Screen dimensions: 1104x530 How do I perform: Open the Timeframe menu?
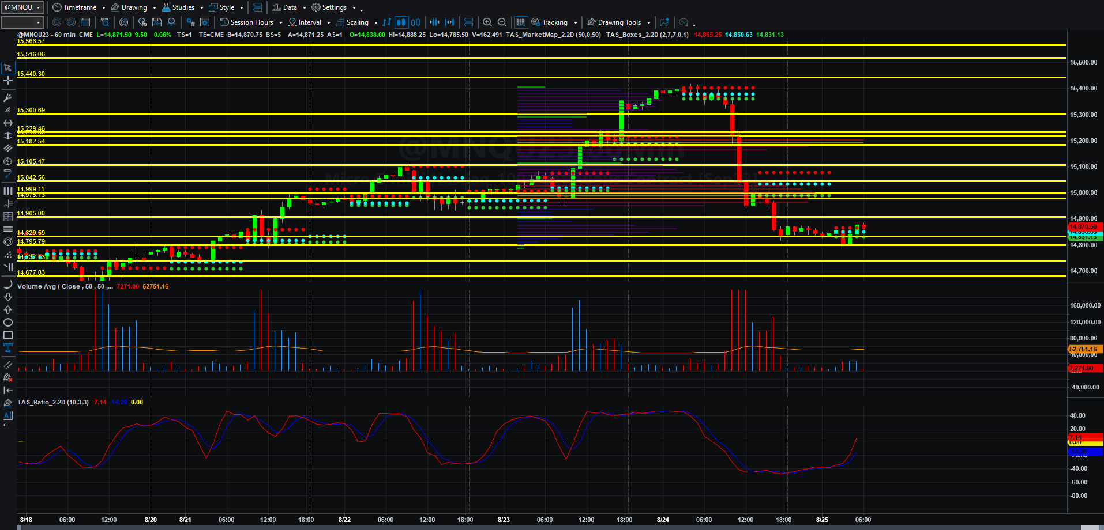(x=79, y=7)
